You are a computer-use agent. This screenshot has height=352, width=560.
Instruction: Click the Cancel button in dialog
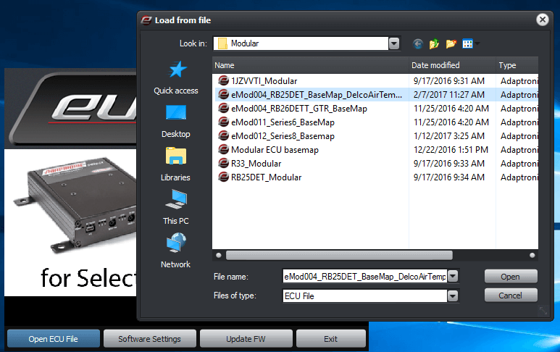coord(511,296)
